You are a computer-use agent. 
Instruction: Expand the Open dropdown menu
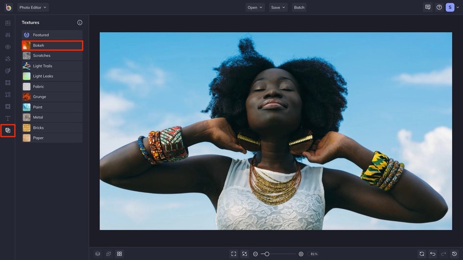pyautogui.click(x=255, y=7)
